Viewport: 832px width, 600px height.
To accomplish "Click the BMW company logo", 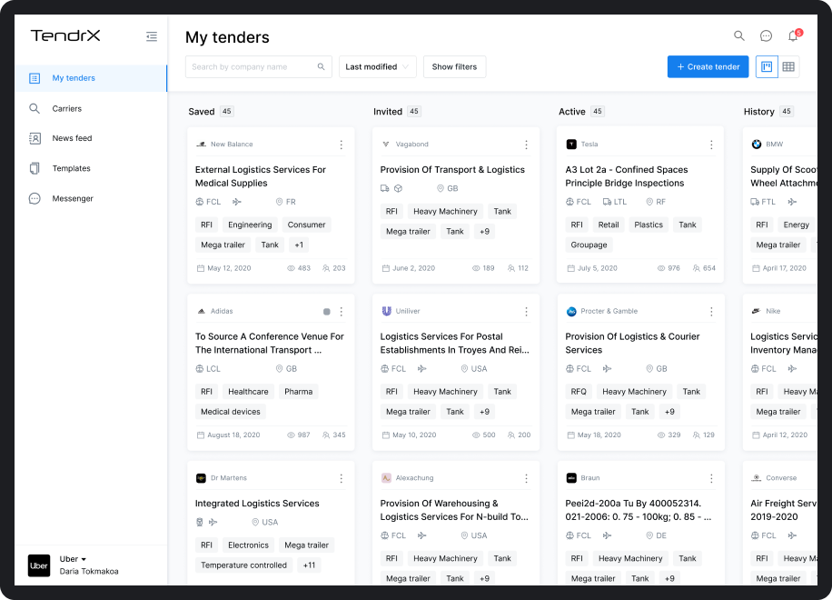I will (756, 144).
